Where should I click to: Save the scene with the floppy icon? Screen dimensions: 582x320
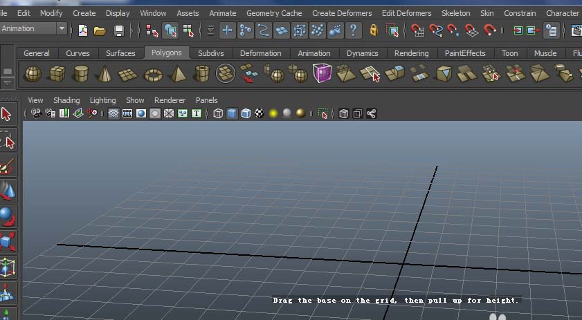pos(119,31)
